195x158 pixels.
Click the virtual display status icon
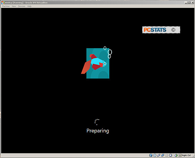[x=171, y=155]
